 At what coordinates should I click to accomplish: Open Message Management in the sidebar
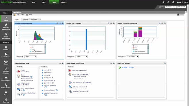tap(6, 27)
